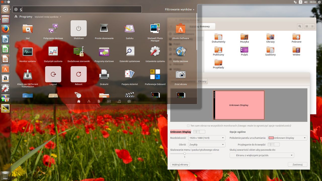Viewport: 322px width, 181px height.
Task: Open the Przykłady folder in Files
Action: tap(218, 64)
